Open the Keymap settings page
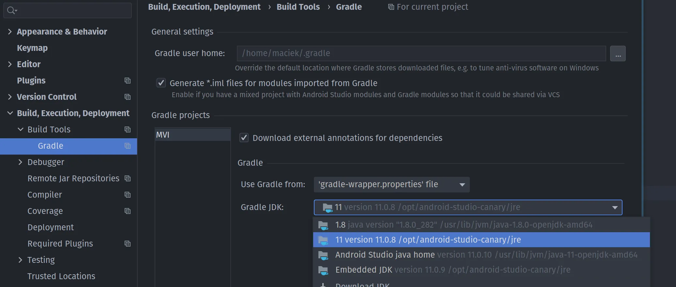Screen dimensions: 676x287 pos(32,48)
